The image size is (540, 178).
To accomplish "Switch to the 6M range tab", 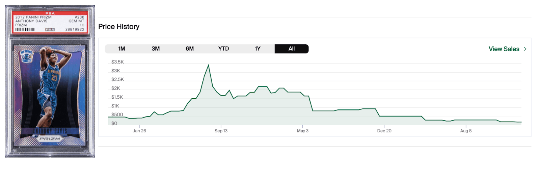I will pos(190,49).
